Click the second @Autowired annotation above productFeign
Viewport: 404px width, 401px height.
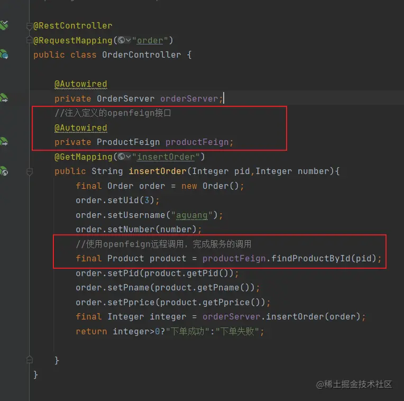[81, 128]
